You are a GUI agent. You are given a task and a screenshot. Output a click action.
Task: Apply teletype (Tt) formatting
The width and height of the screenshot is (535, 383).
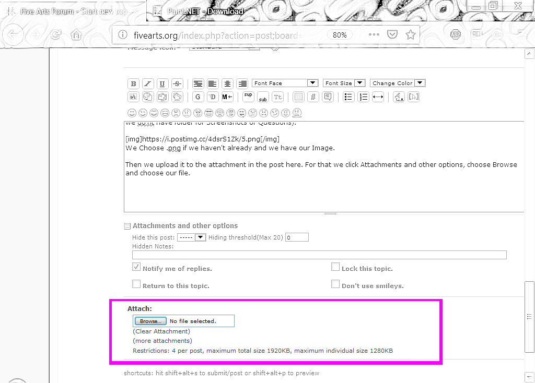[278, 97]
